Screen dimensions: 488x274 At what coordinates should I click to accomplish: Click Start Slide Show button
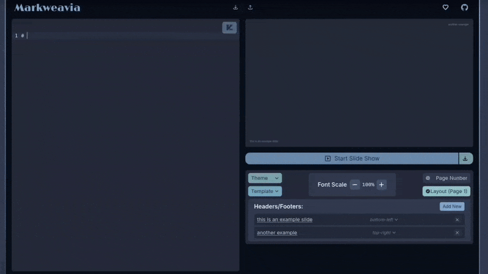coord(352,158)
